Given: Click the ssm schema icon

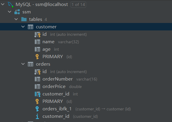Looking at the screenshot, I should point(17,12).
